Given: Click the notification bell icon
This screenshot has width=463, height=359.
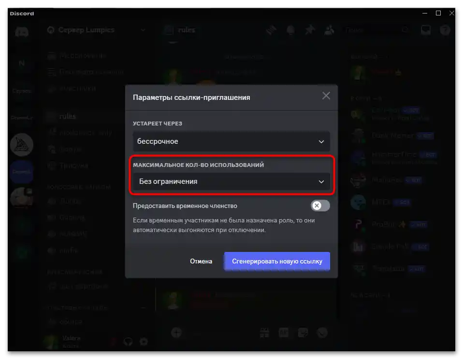Looking at the screenshot, I should coord(291,30).
